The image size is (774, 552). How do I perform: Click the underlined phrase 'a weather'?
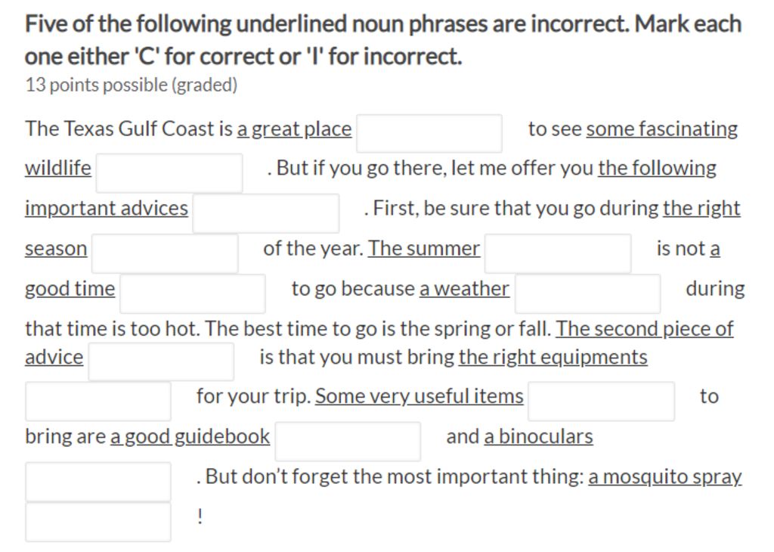(x=465, y=289)
